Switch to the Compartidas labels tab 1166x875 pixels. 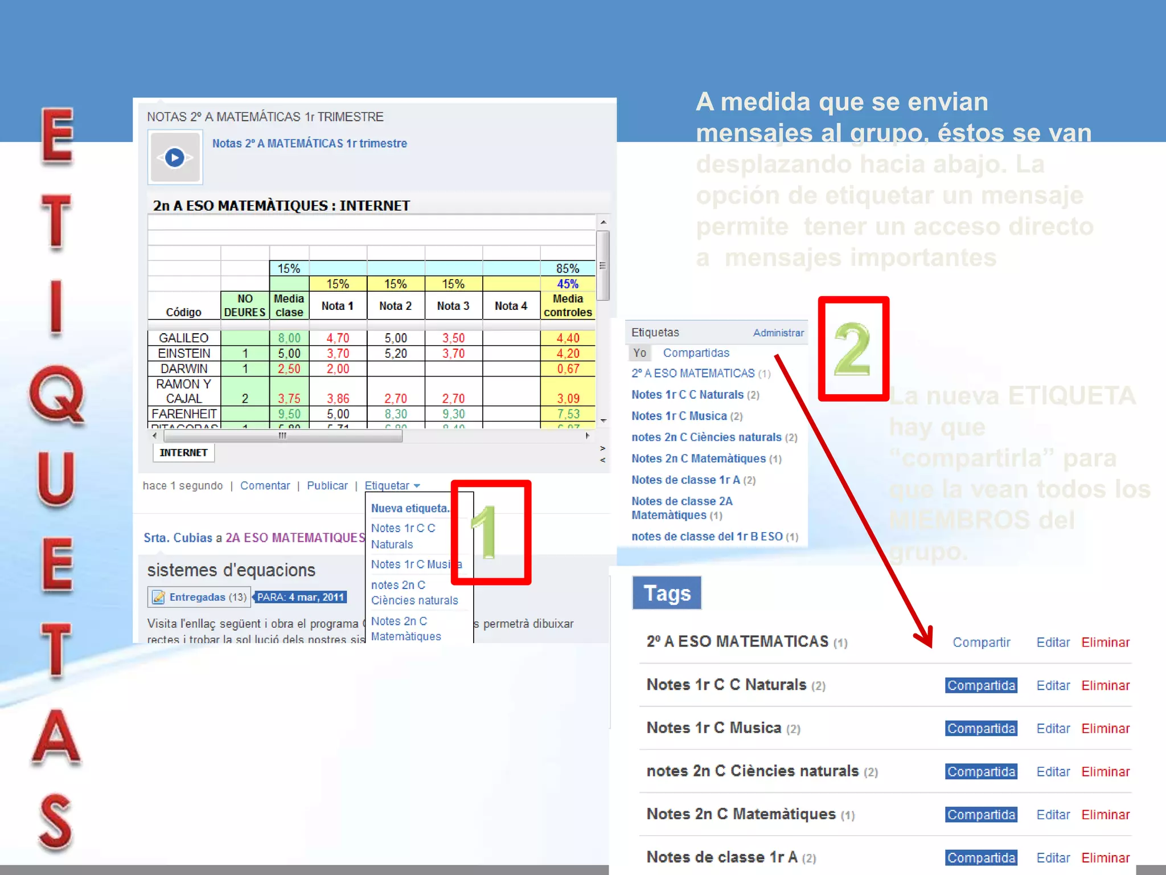coord(696,353)
